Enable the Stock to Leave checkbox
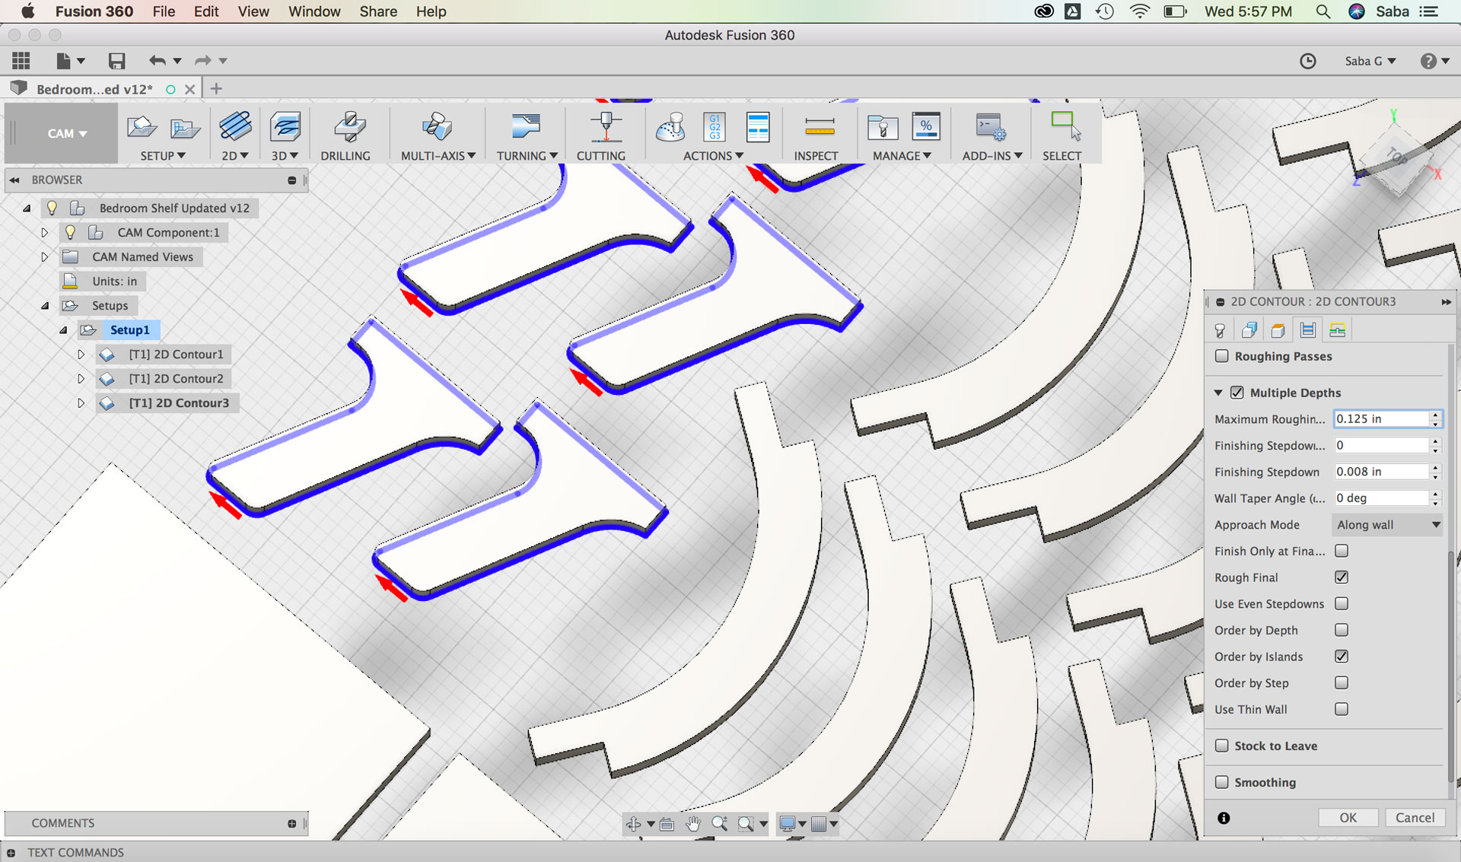 [1222, 746]
